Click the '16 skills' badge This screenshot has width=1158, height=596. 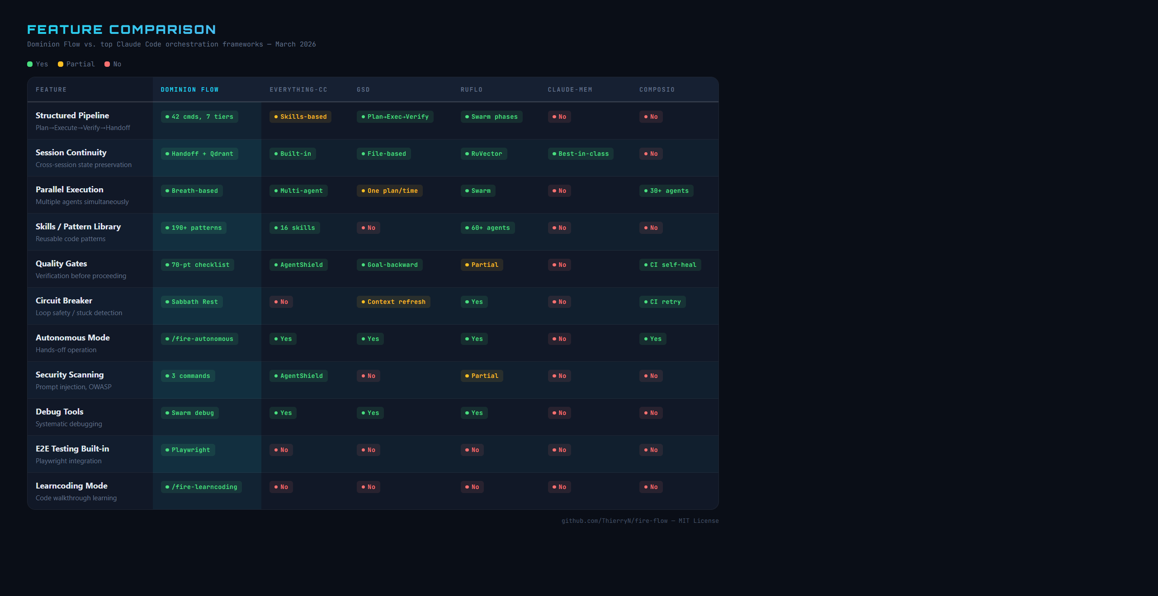295,228
